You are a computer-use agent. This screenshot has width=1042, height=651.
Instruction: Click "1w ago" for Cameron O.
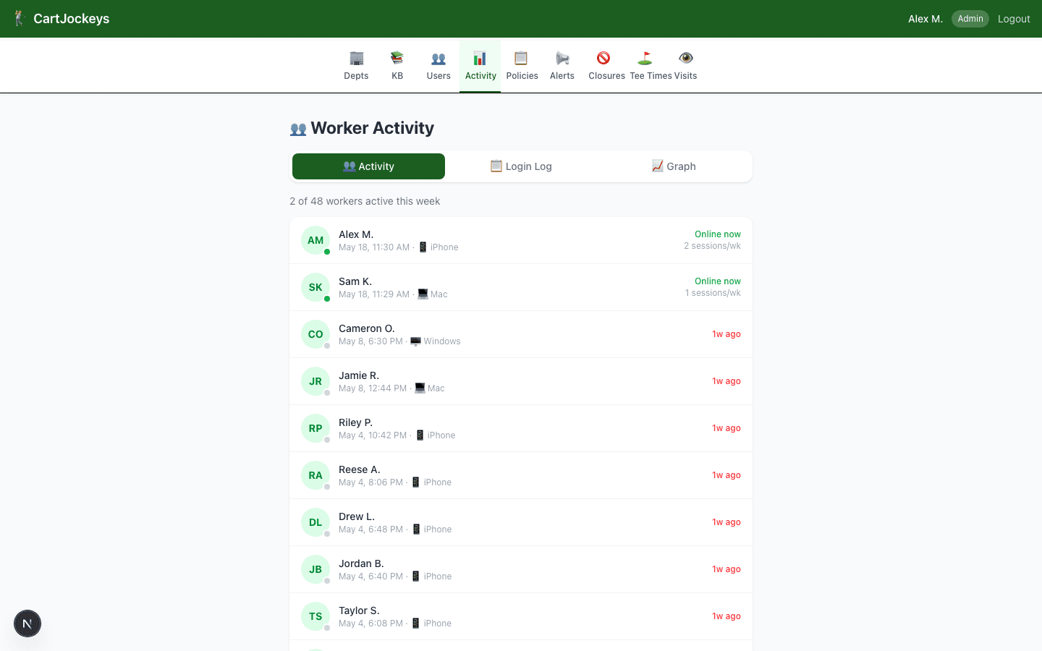click(727, 334)
